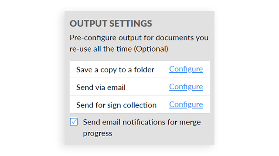Open Configure for Send via email

(x=186, y=87)
